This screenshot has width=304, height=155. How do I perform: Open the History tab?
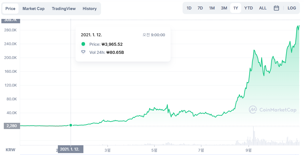[x=90, y=8]
